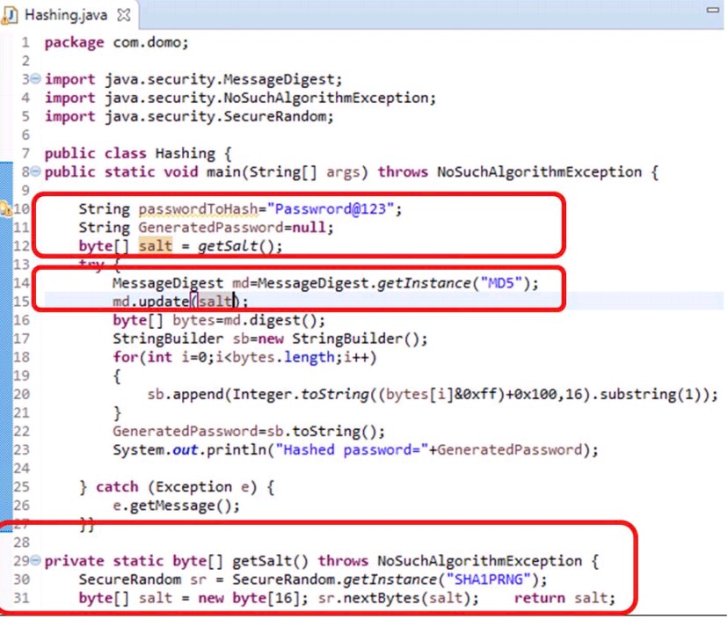The height and width of the screenshot is (619, 728).
Task: Click the Java file icon on Hashing.java tab
Action: point(12,15)
